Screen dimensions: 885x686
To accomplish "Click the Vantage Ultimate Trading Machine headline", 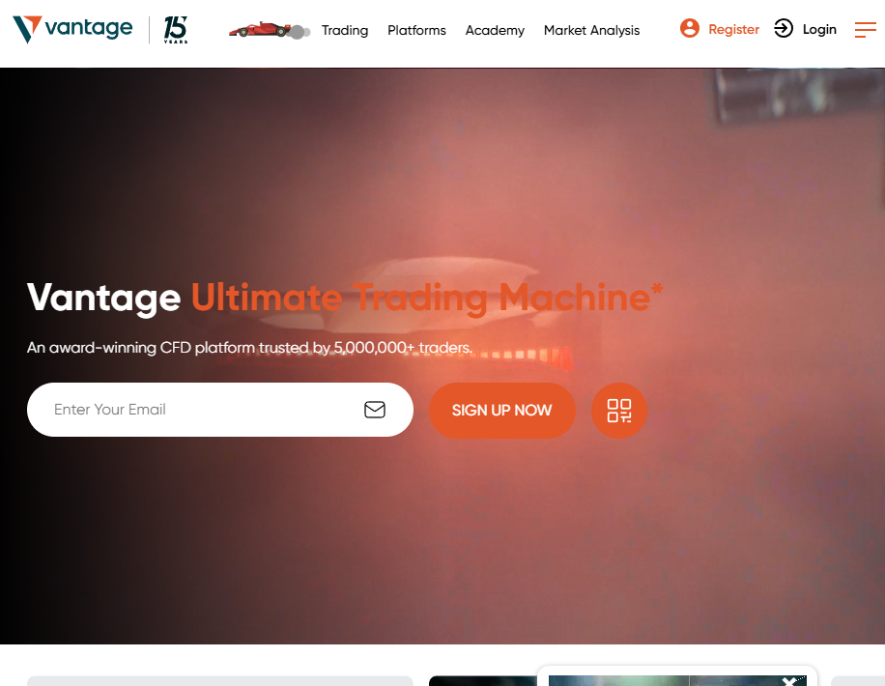I will tap(344, 298).
